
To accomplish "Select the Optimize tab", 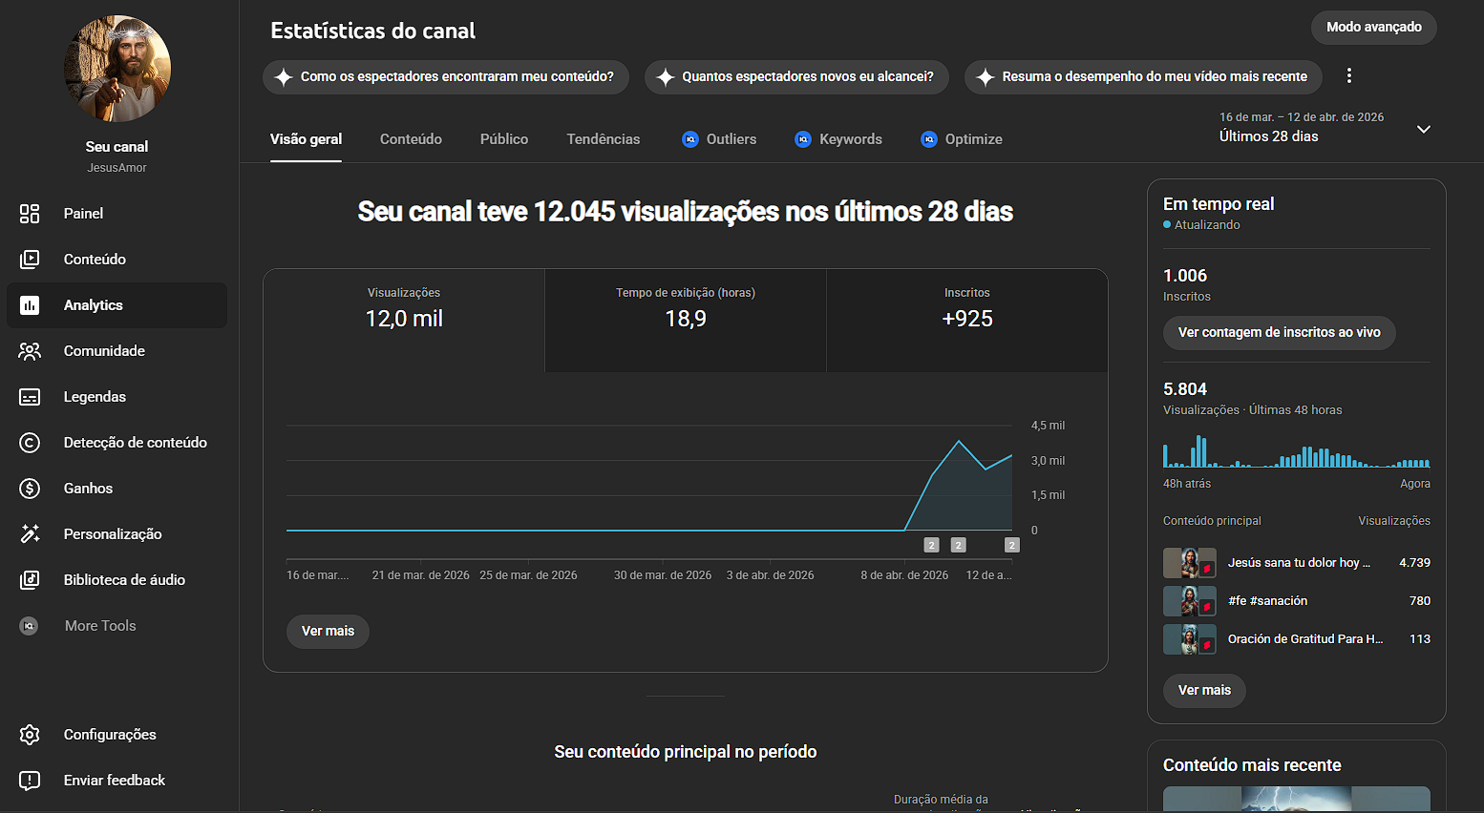I will tap(962, 139).
